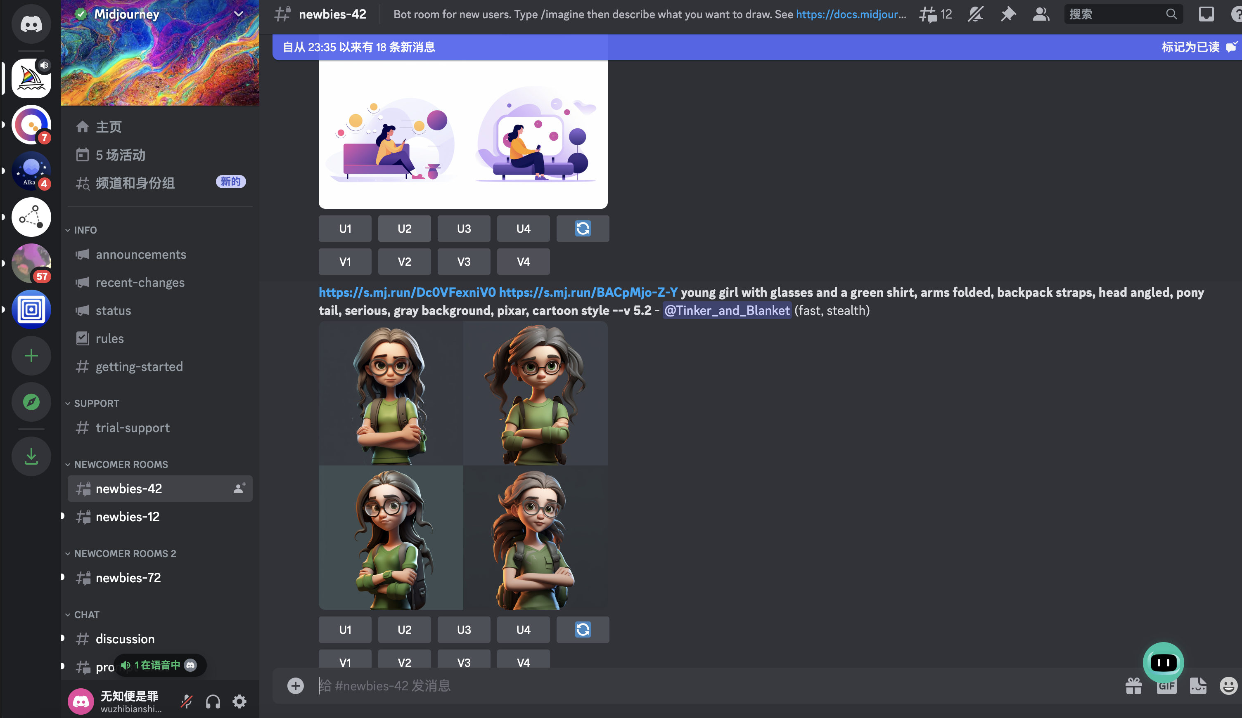Open 5 场活动 events
This screenshot has width=1242, height=718.
160,155
